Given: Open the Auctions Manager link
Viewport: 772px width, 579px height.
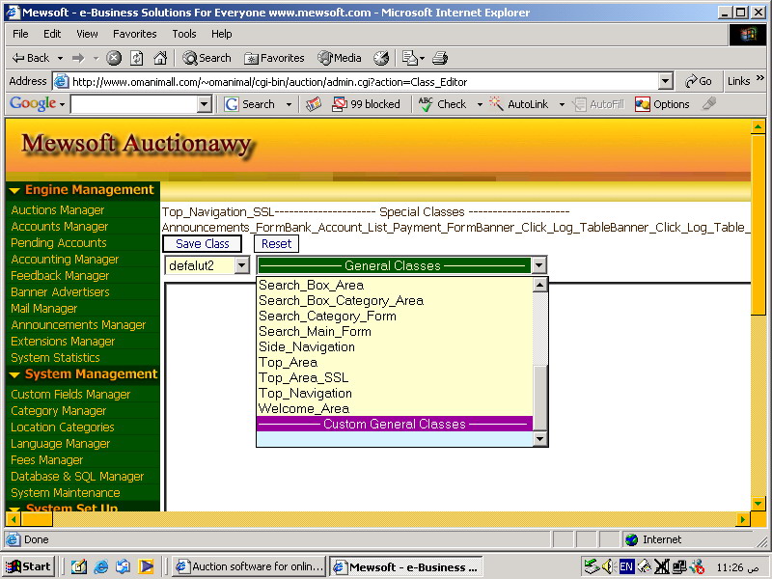Looking at the screenshot, I should click(58, 210).
